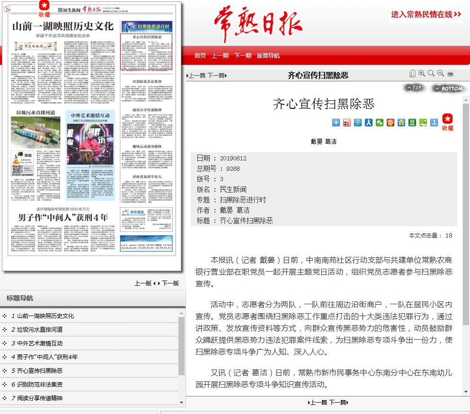Click 山前一湖映照历史文化 headline on newspaper page
The height and width of the screenshot is (414, 470).
coord(63,26)
